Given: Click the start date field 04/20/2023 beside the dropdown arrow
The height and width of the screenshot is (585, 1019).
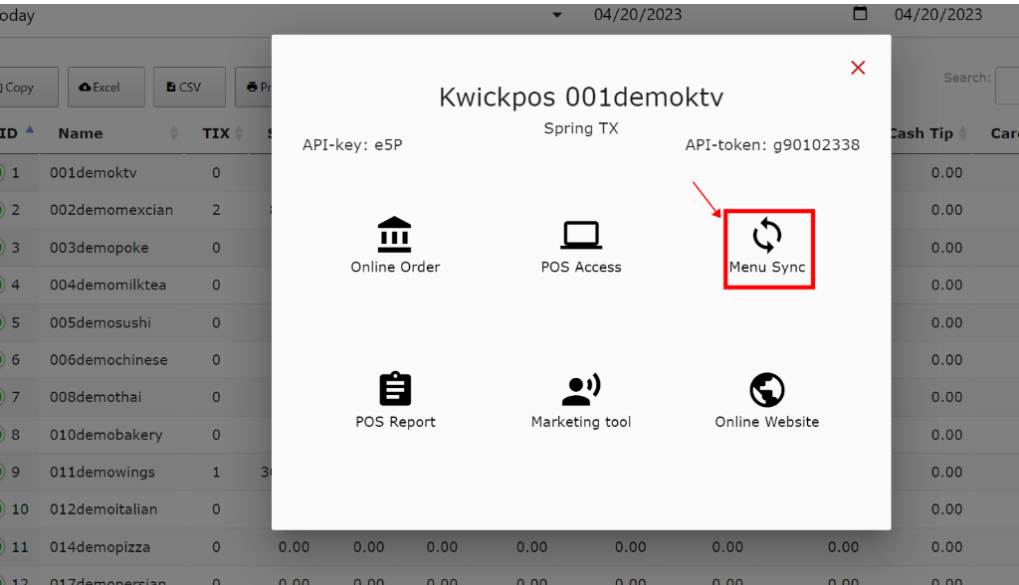Looking at the screenshot, I should [x=638, y=14].
